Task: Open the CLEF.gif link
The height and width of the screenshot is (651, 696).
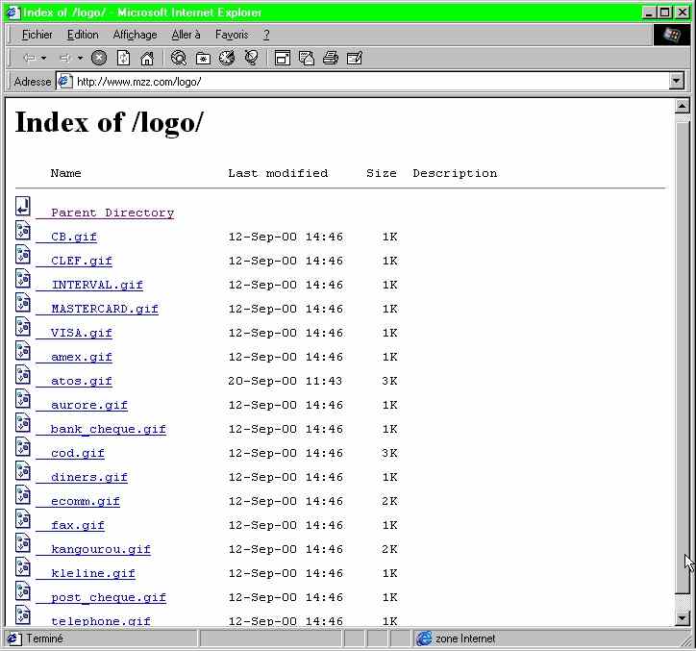Action: pyautogui.click(x=82, y=261)
